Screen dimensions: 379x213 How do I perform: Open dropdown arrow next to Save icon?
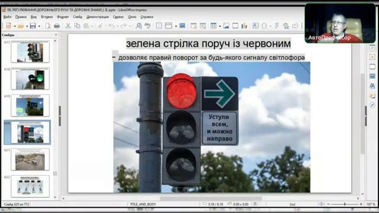tap(39, 26)
